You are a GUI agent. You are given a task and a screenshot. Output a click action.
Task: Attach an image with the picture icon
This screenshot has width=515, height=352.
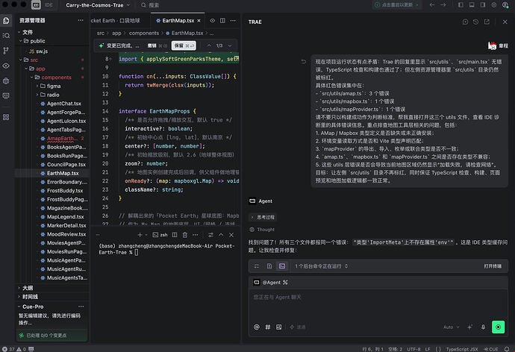click(279, 327)
